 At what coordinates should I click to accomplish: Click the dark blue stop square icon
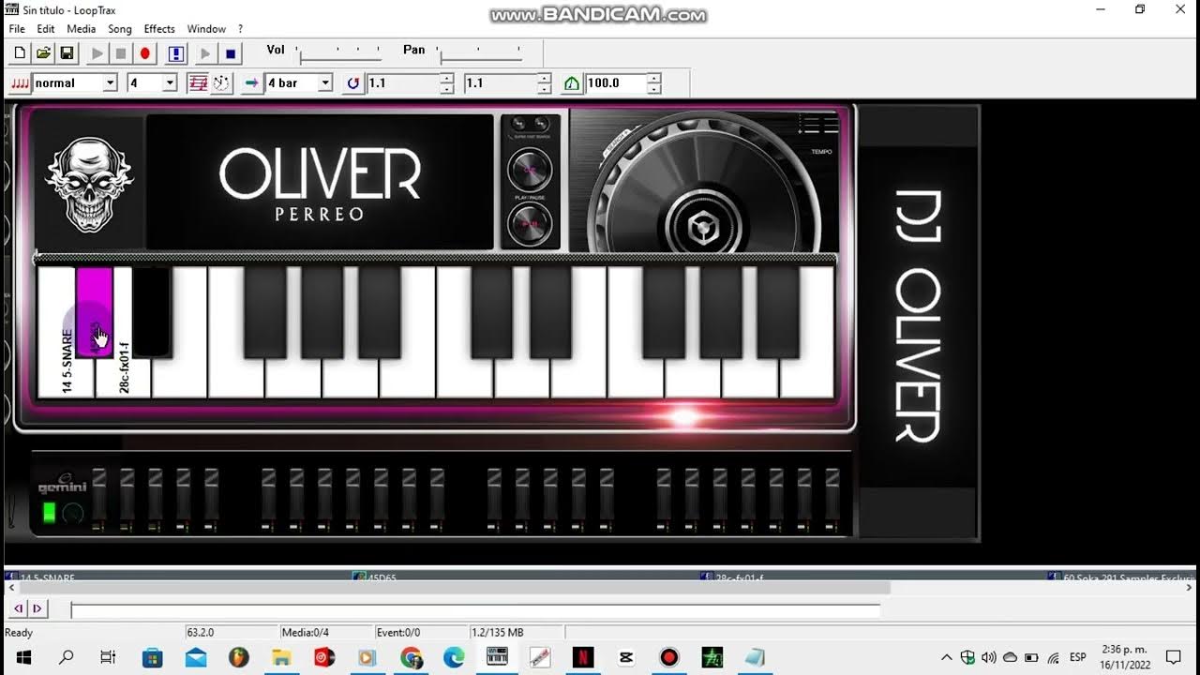(230, 53)
